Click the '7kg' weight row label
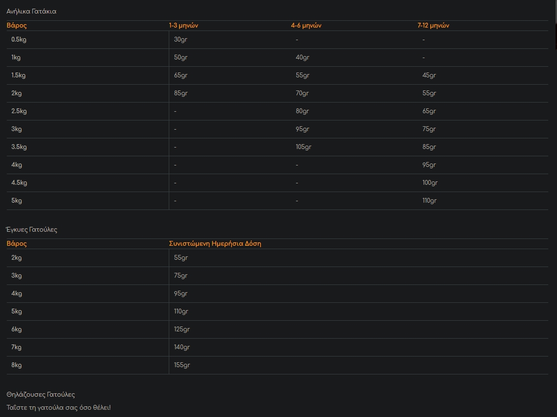557x417 pixels. (16, 347)
